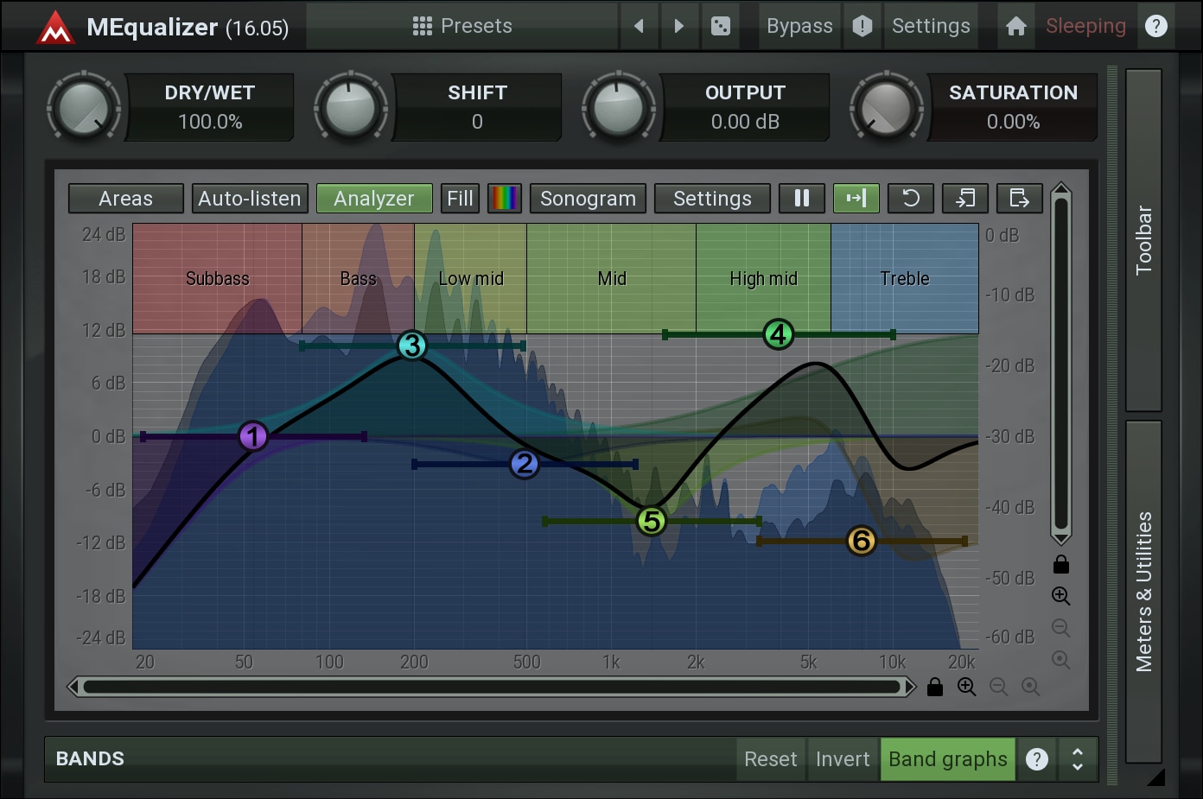The width and height of the screenshot is (1203, 799).
Task: Open the Presets browser
Action: pos(462,26)
